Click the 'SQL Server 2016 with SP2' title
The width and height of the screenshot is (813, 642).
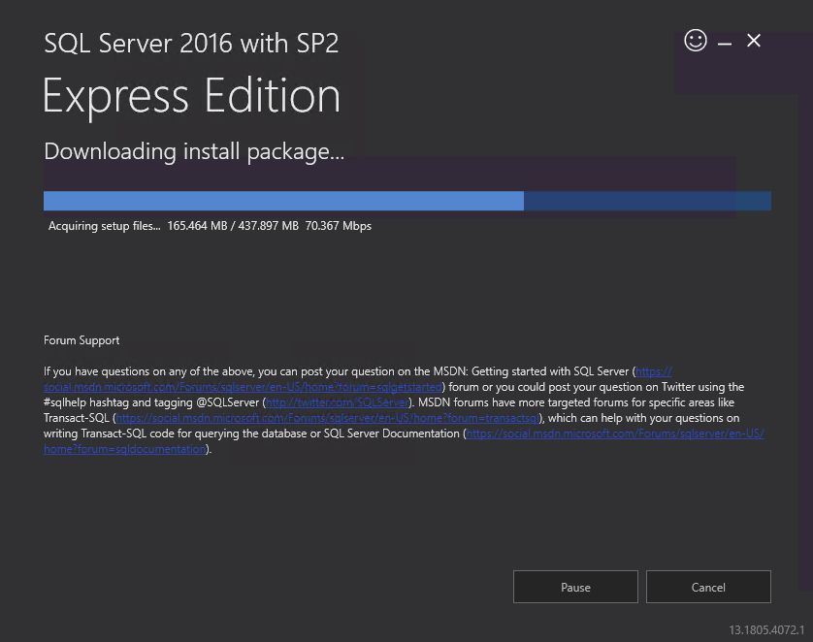pyautogui.click(x=191, y=43)
